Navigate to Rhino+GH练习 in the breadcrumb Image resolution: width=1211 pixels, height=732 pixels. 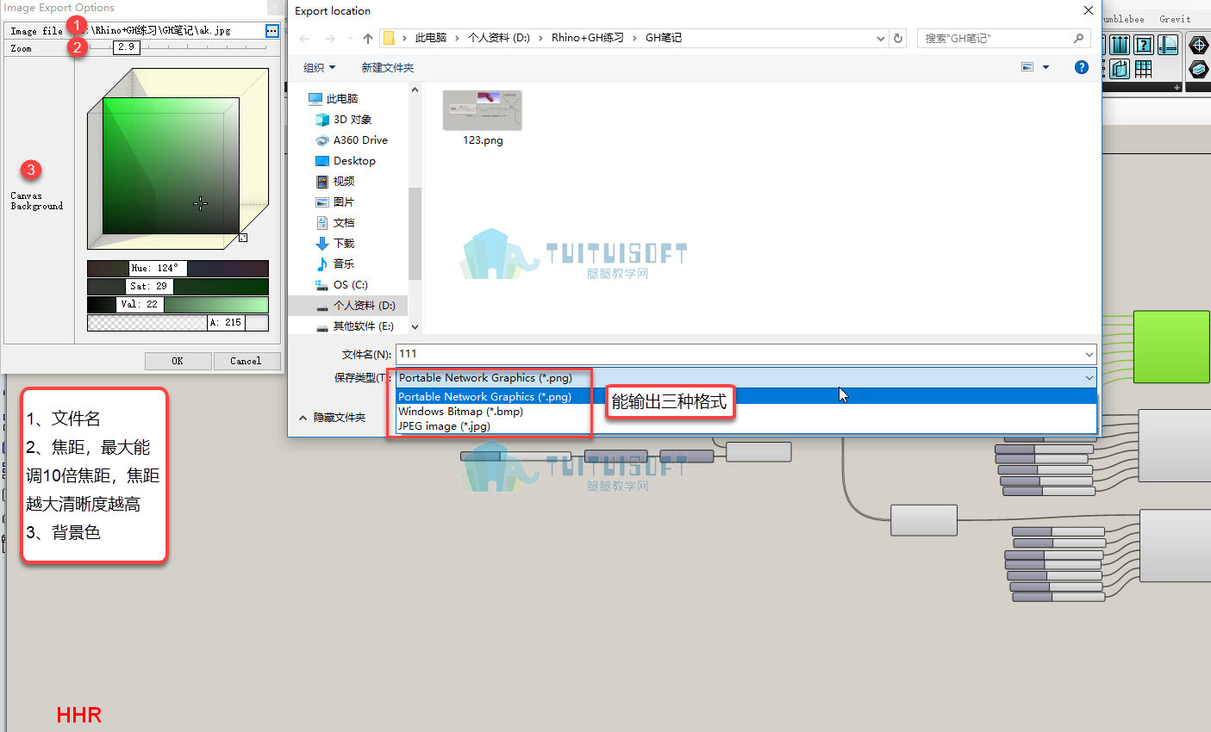pyautogui.click(x=588, y=38)
